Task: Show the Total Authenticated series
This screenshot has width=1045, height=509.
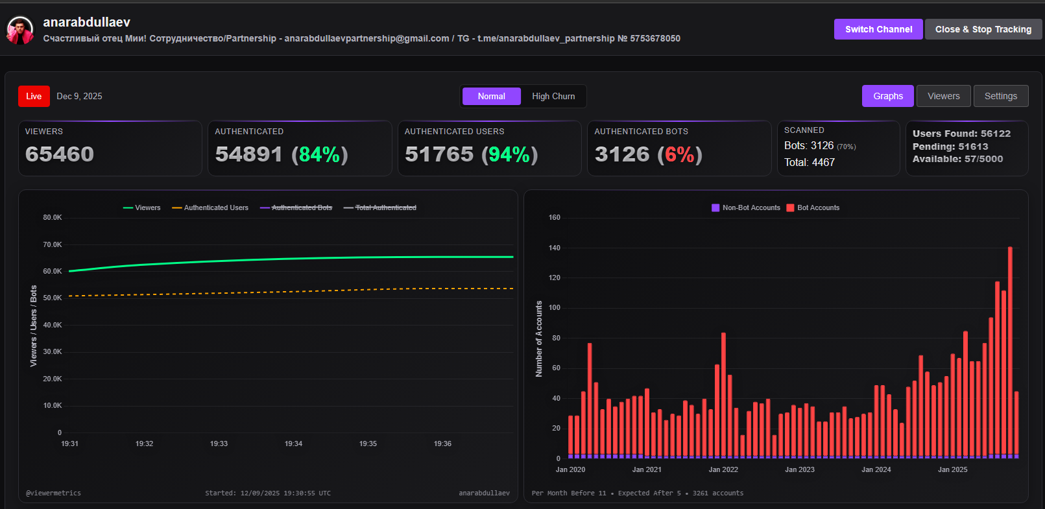Action: (380, 207)
